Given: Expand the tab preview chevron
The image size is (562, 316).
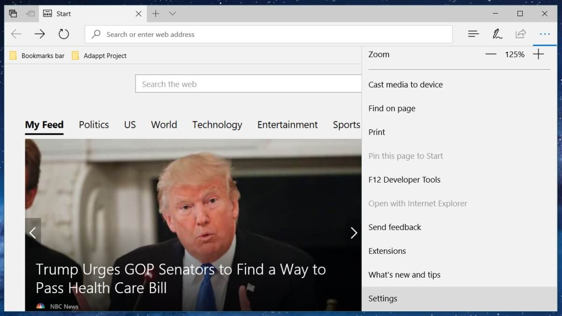Looking at the screenshot, I should tap(172, 14).
